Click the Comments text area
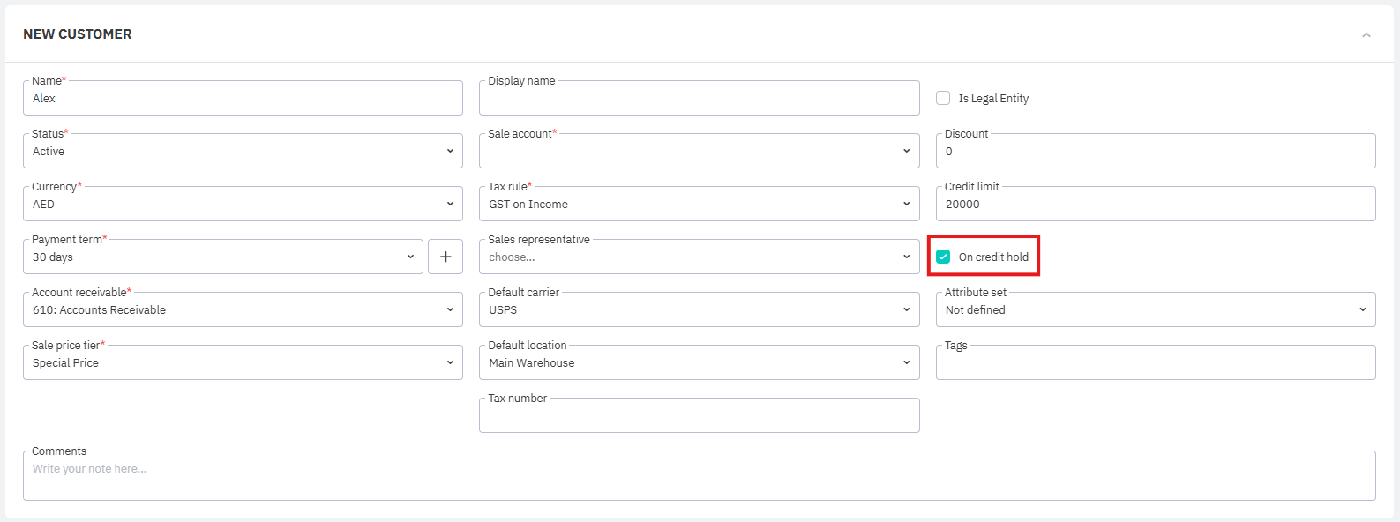Viewport: 1400px width, 522px height. (x=699, y=476)
